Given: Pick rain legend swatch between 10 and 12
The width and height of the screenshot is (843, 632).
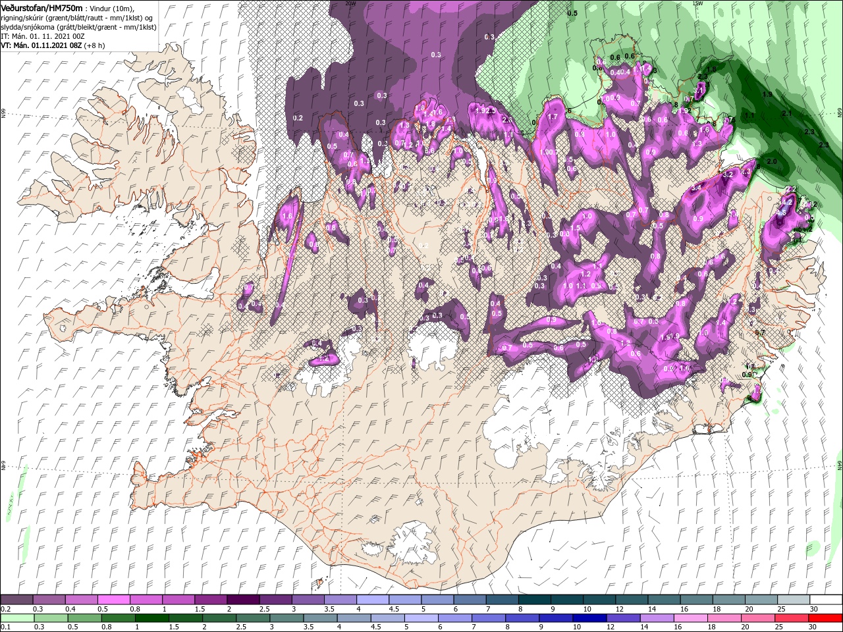Looking at the screenshot, I should tap(591, 618).
